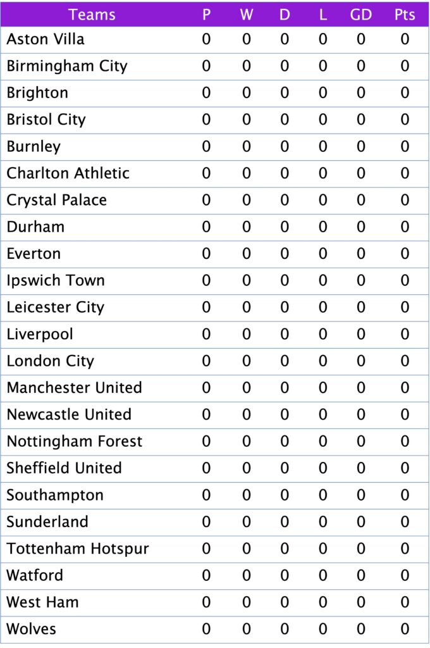The width and height of the screenshot is (430, 648).
Task: Click Ipswich Town team name
Action: tap(56, 280)
